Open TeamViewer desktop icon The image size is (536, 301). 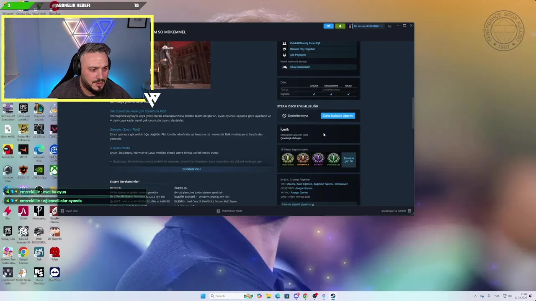[54, 273]
